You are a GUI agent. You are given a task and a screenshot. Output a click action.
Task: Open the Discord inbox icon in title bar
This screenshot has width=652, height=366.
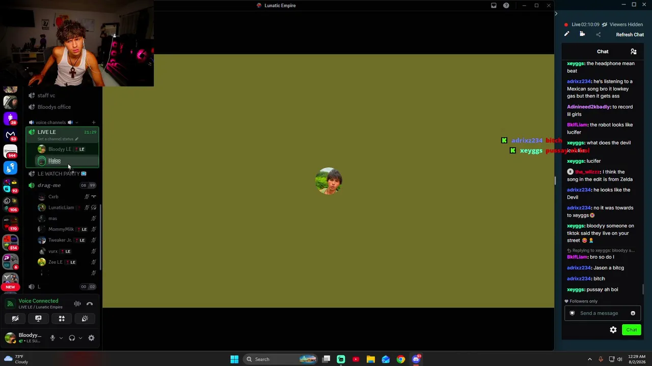tap(494, 6)
